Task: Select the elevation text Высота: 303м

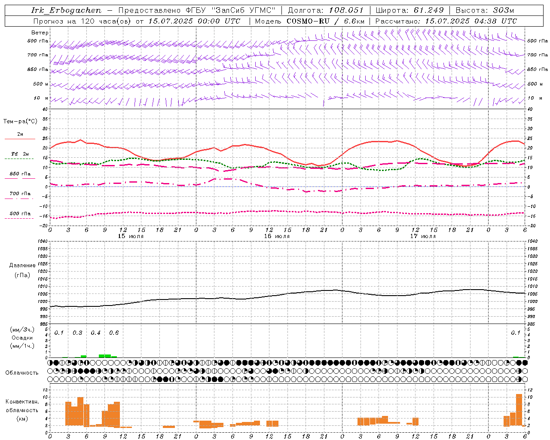Action: click(x=484, y=10)
